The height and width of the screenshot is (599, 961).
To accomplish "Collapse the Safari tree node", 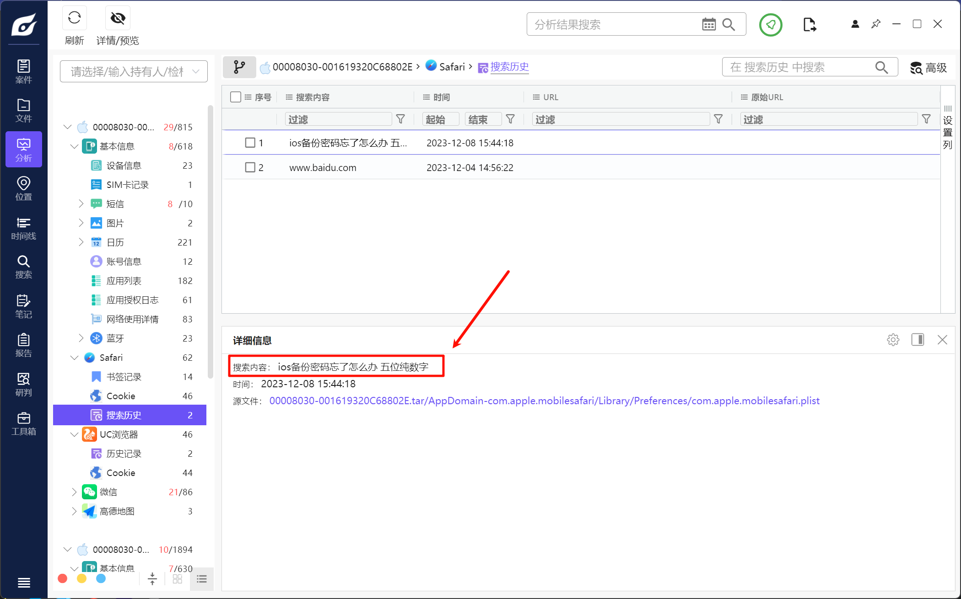I will tap(74, 358).
